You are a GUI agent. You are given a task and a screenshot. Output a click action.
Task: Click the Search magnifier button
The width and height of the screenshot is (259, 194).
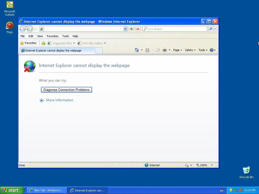coord(211,29)
